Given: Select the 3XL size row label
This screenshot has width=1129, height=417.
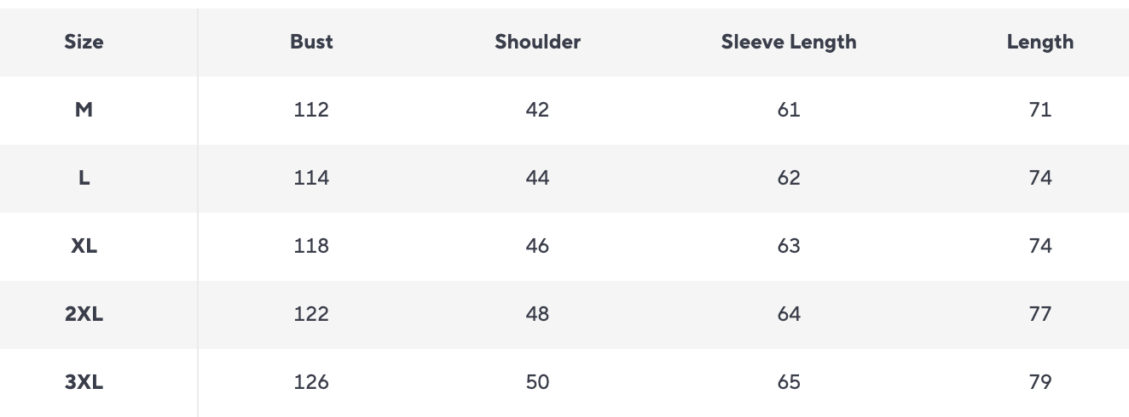Looking at the screenshot, I should (x=84, y=382).
